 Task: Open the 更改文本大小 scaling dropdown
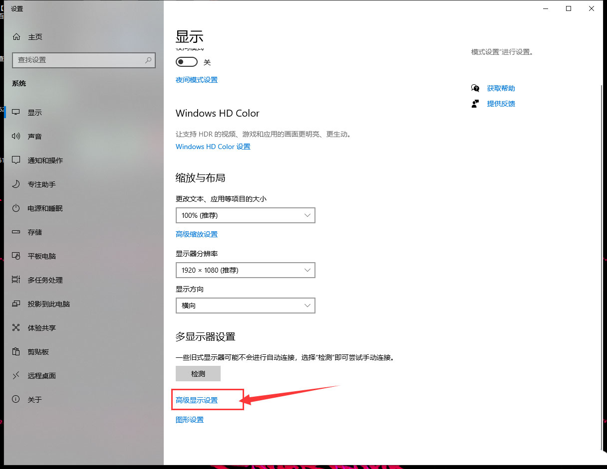(245, 215)
